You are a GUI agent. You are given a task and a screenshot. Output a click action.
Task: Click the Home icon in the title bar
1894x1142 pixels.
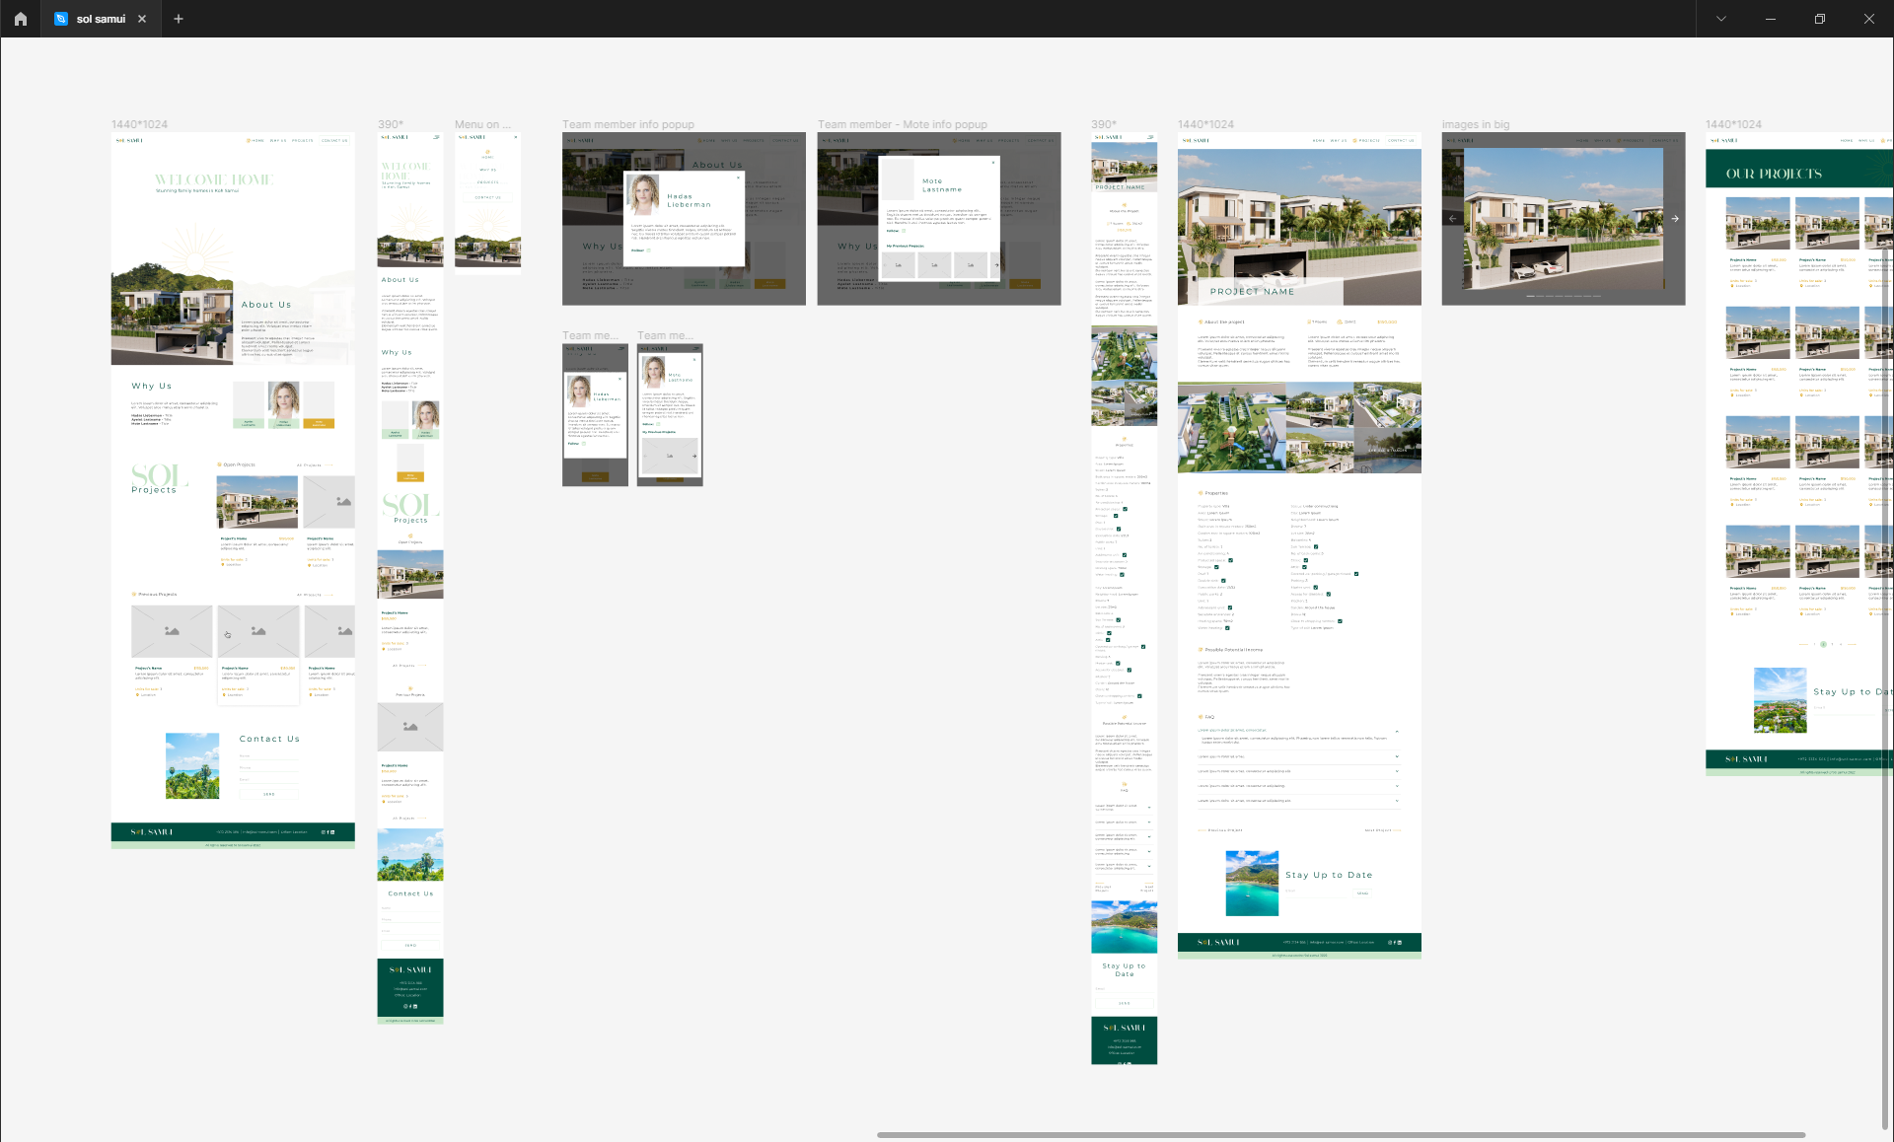tap(20, 19)
